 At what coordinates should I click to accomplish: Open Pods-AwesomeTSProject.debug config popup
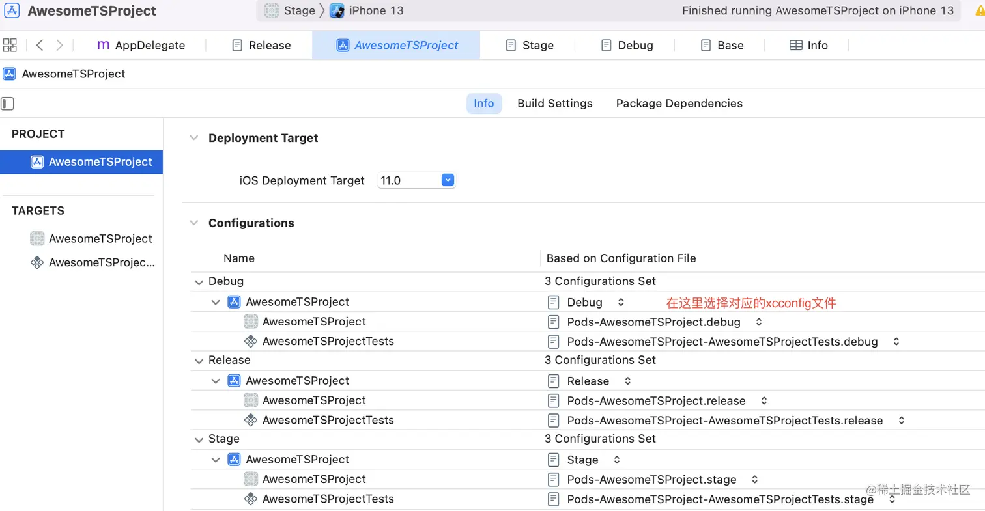point(758,322)
